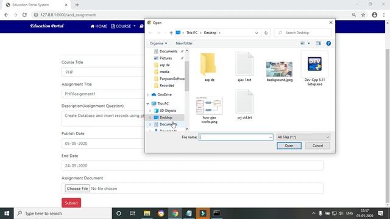390x219 pixels.
Task: Select 3D Objects in navigation tree
Action: click(x=168, y=111)
